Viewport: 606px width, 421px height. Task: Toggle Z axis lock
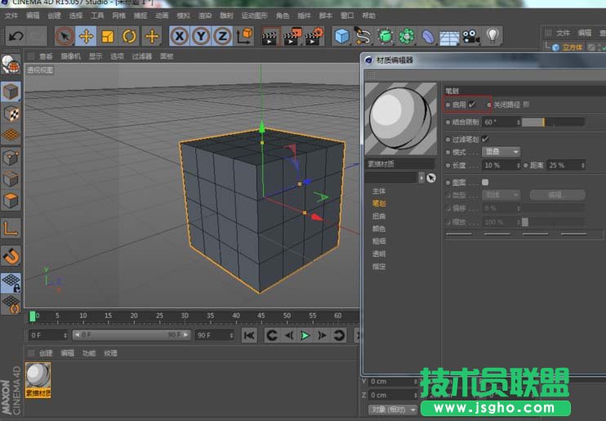[x=222, y=36]
